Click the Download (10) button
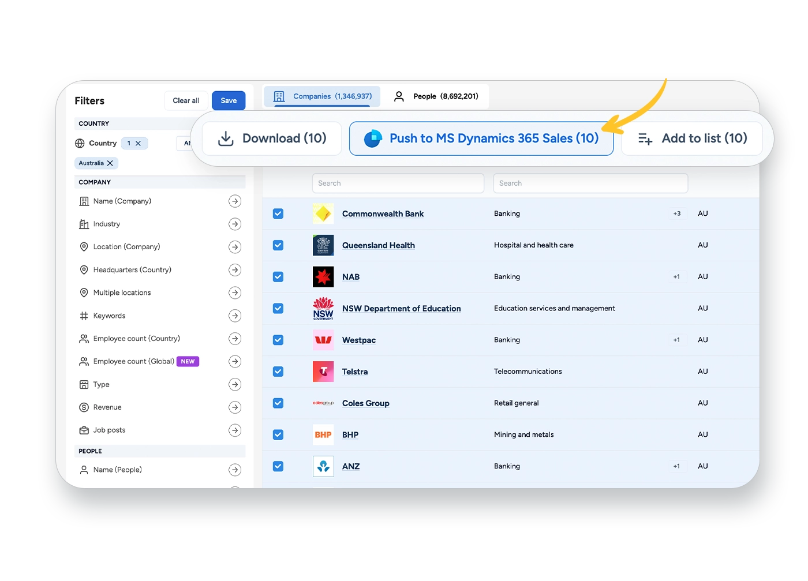808x581 pixels. (272, 138)
